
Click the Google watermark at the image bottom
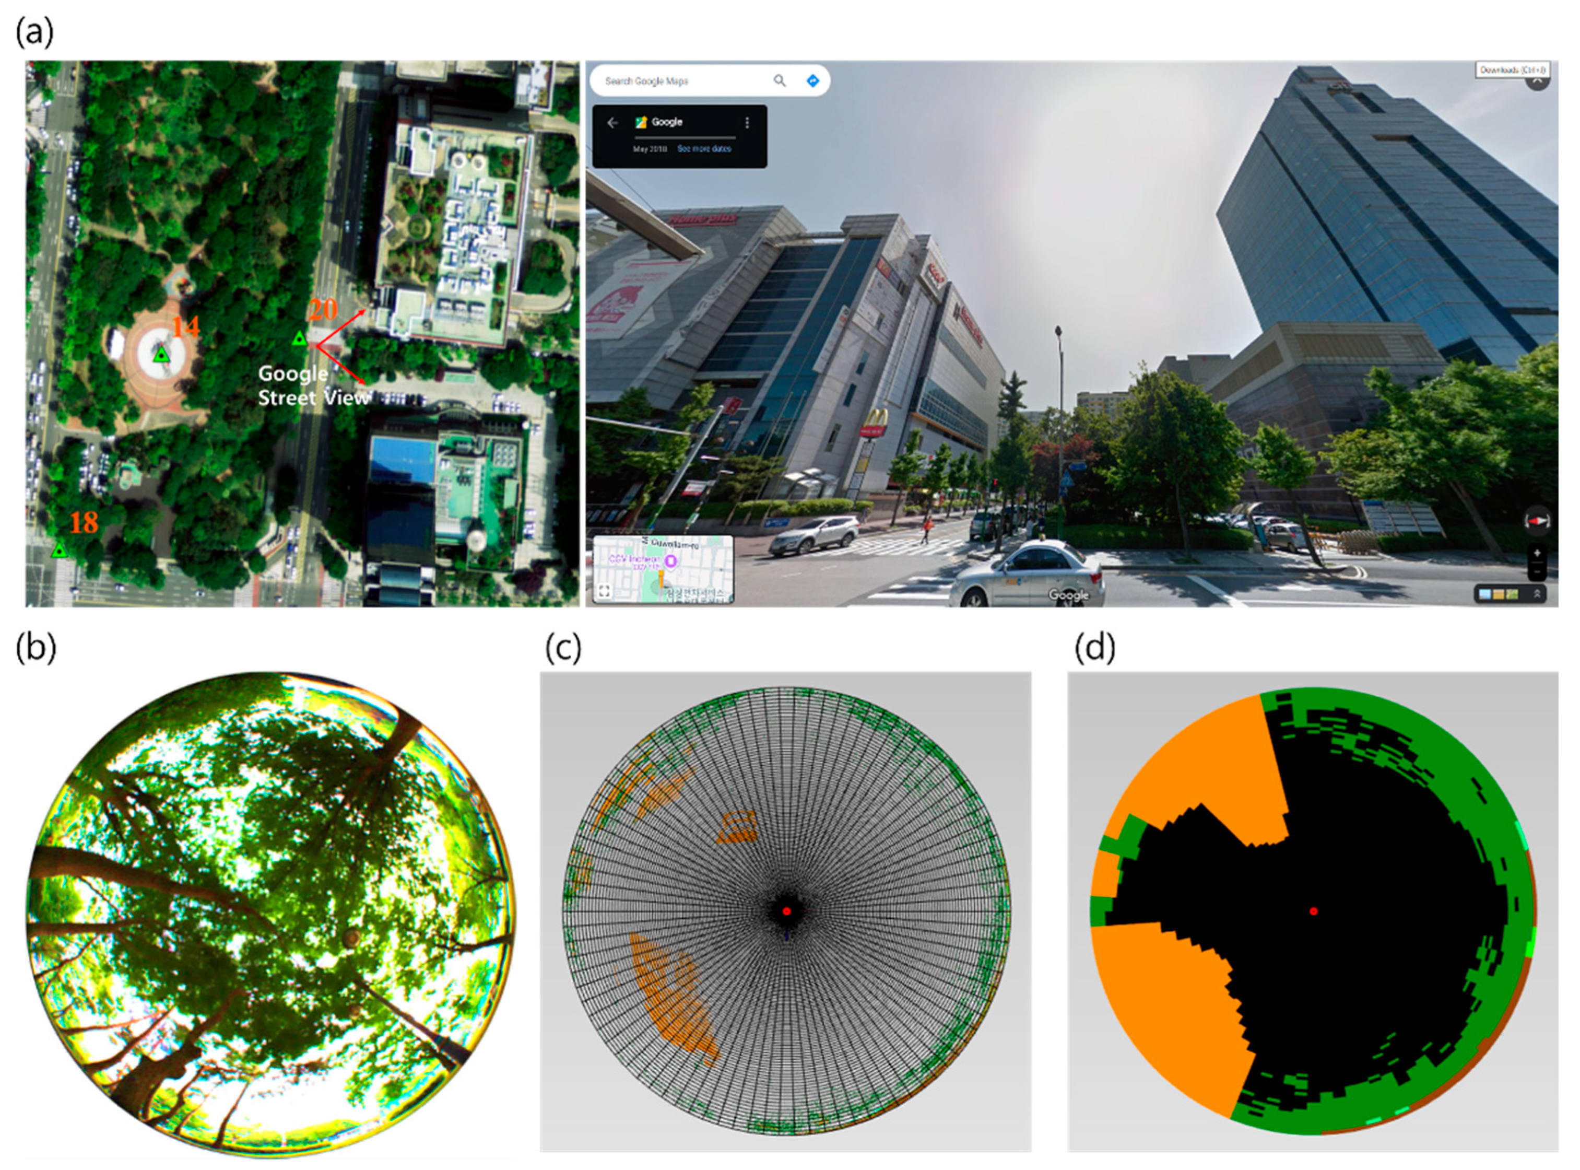1068,595
